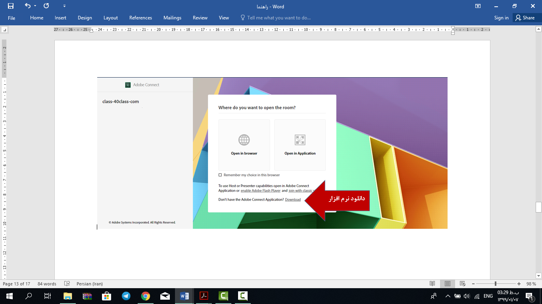
Task: Click the zoom slider handle
Action: pyautogui.click(x=495, y=284)
